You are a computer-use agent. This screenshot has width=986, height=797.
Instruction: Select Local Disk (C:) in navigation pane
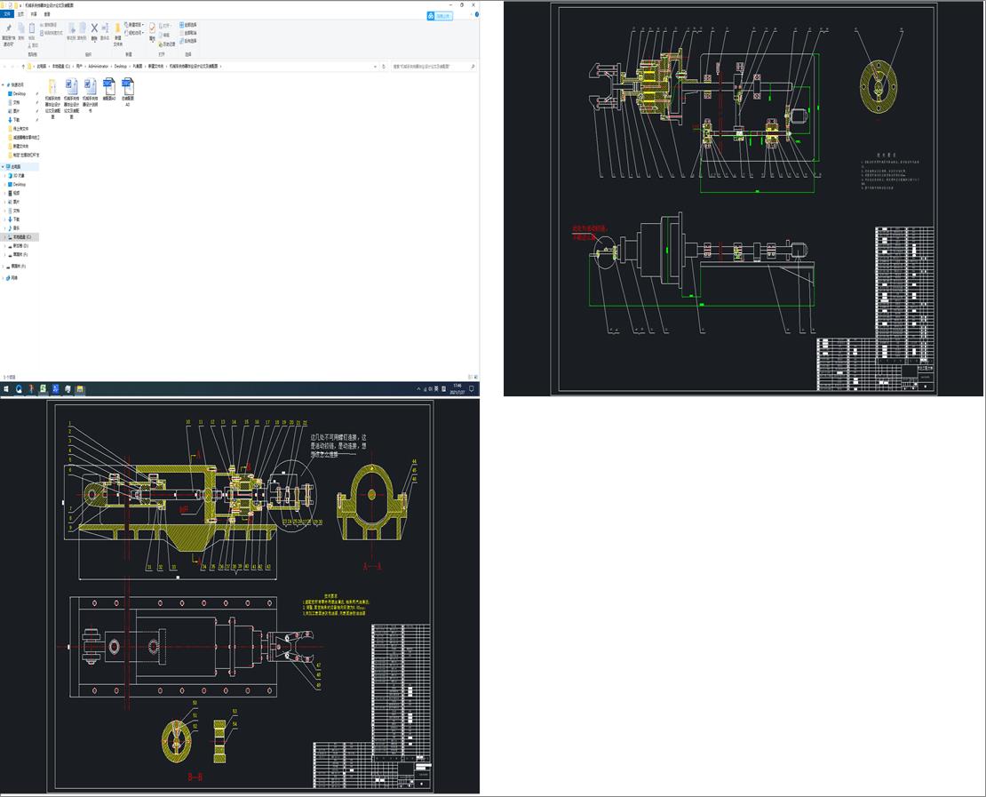20,237
